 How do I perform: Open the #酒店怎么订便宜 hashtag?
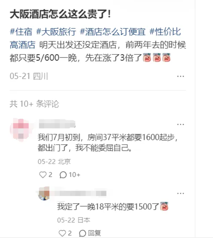pyautogui.click(x=113, y=32)
